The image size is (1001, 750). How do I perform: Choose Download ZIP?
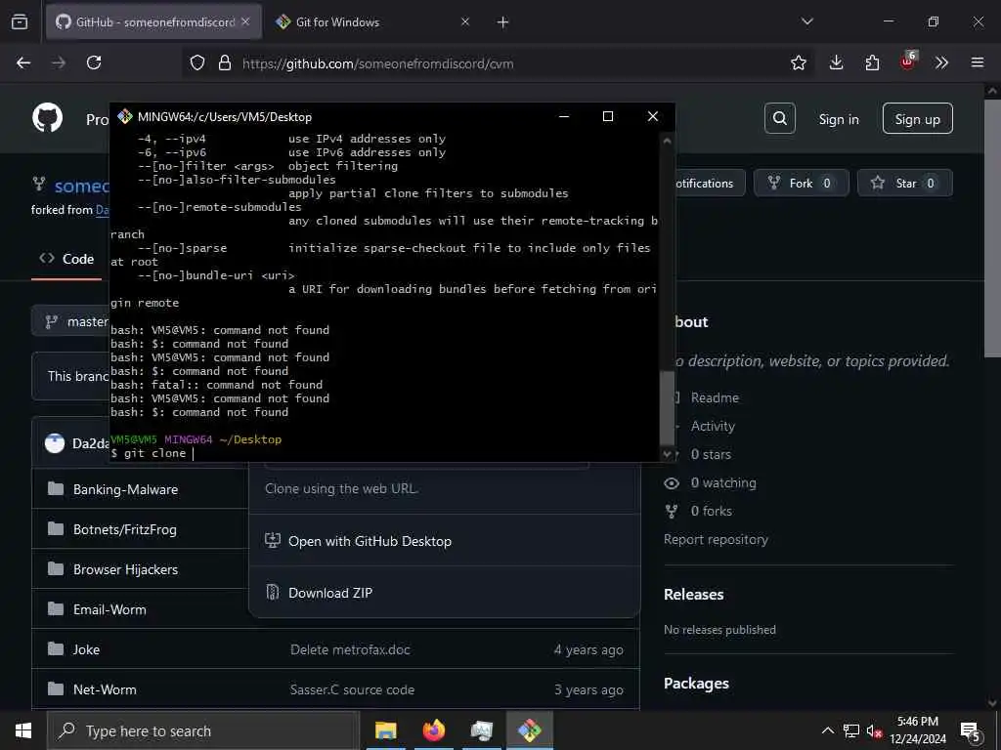point(445,593)
